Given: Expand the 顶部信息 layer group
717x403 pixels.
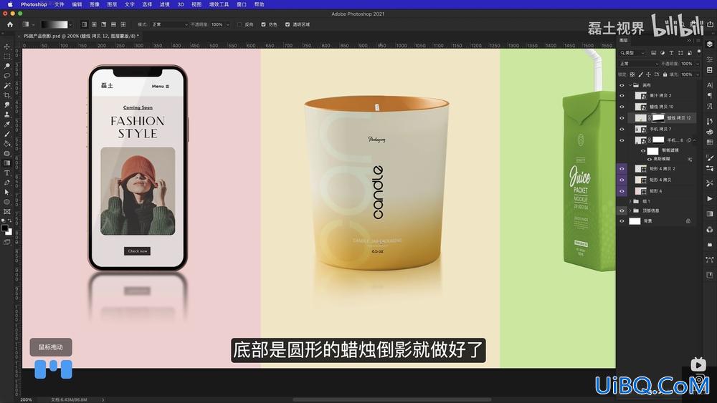Looking at the screenshot, I should pyautogui.click(x=630, y=211).
